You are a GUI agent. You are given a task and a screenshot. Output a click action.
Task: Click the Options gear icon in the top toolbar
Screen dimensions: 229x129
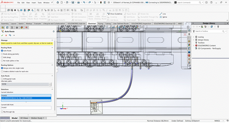click(109, 3)
